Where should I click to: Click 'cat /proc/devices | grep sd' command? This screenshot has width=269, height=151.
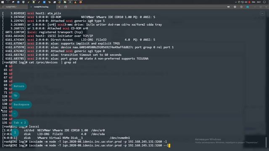[x=53, y=62]
